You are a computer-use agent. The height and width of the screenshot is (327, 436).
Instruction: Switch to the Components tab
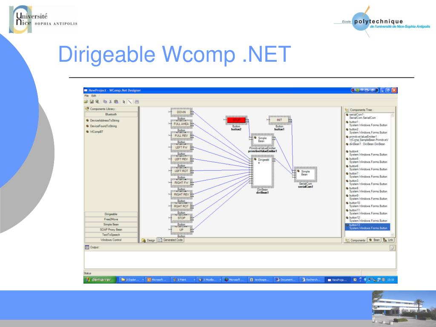(x=356, y=240)
